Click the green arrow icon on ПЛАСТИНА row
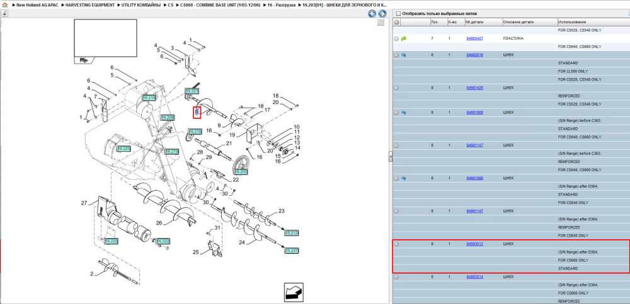Image resolution: width=630 pixels, height=304 pixels. point(404,38)
